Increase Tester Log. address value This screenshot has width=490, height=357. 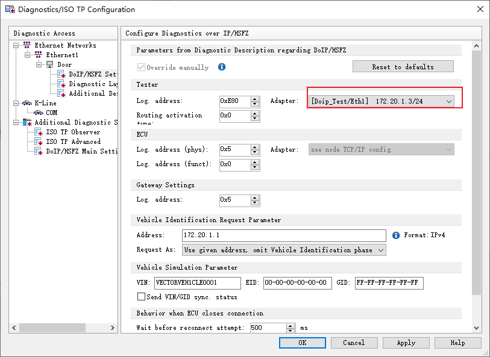click(255, 99)
